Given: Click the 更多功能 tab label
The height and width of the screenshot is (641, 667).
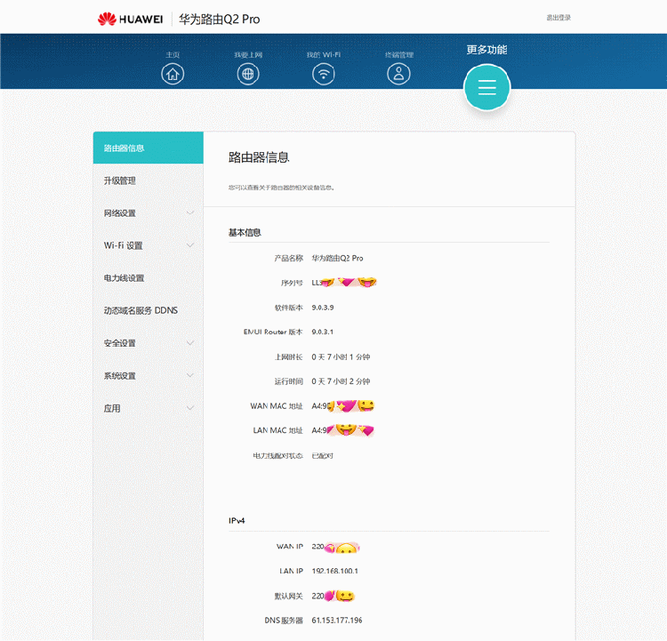Looking at the screenshot, I should coord(486,50).
